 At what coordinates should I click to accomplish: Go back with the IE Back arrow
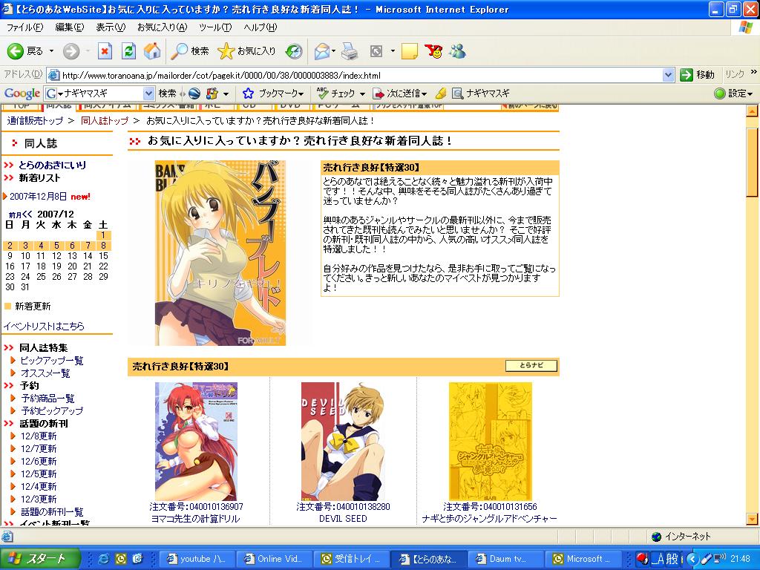pyautogui.click(x=24, y=51)
